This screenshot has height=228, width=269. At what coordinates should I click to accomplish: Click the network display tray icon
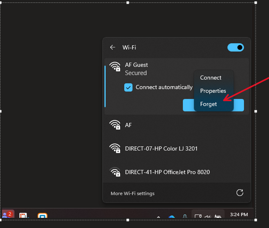pyautogui.click(x=198, y=216)
